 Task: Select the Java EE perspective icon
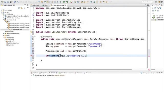[159, 2]
